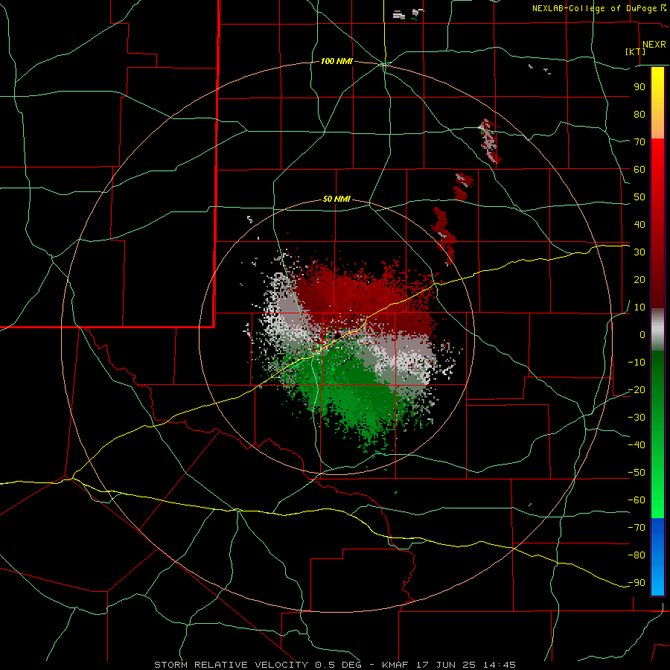Viewport: 670px width, 670px height.
Task: Click the positive 70 scale value
Action: [639, 142]
